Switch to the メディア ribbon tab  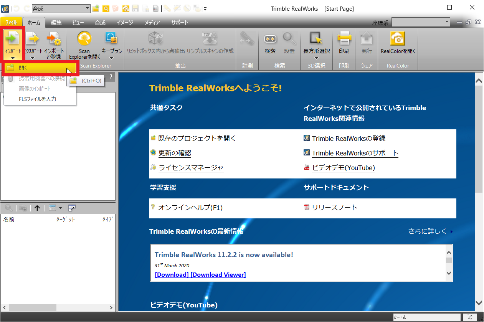pos(152,23)
